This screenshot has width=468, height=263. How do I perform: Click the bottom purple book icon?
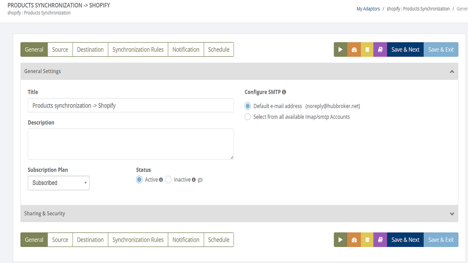click(x=380, y=240)
